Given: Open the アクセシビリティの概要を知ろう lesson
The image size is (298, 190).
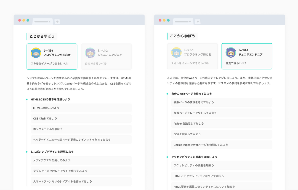Looking at the screenshot, I should pos(222,165).
